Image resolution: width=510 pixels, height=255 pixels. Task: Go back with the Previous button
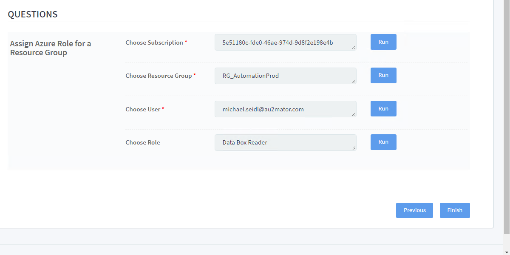414,210
